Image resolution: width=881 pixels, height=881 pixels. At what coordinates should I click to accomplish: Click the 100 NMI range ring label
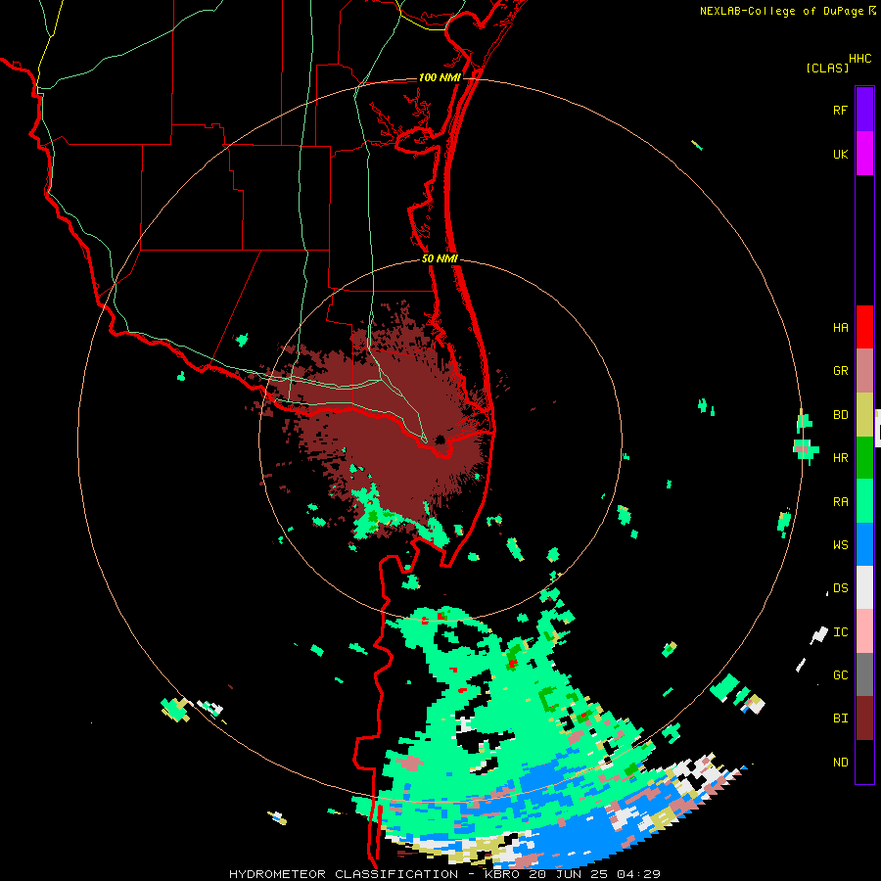(x=440, y=77)
